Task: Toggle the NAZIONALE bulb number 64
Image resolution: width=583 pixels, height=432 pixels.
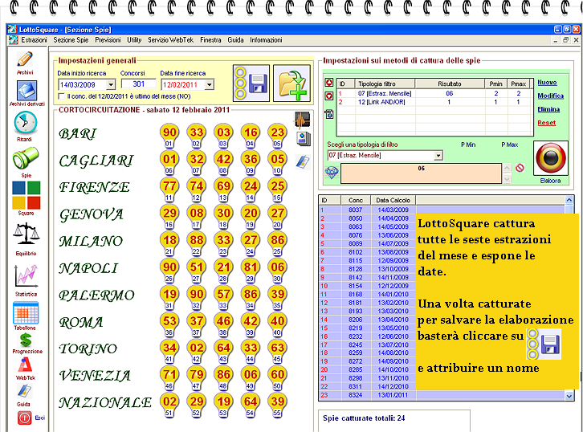Action: (x=251, y=405)
